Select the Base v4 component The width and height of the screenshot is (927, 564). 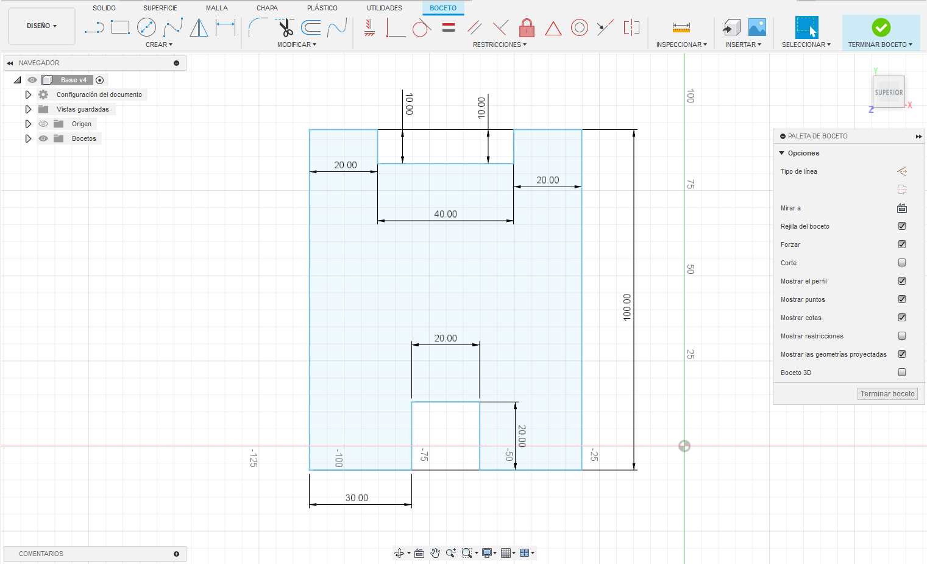[x=74, y=80]
